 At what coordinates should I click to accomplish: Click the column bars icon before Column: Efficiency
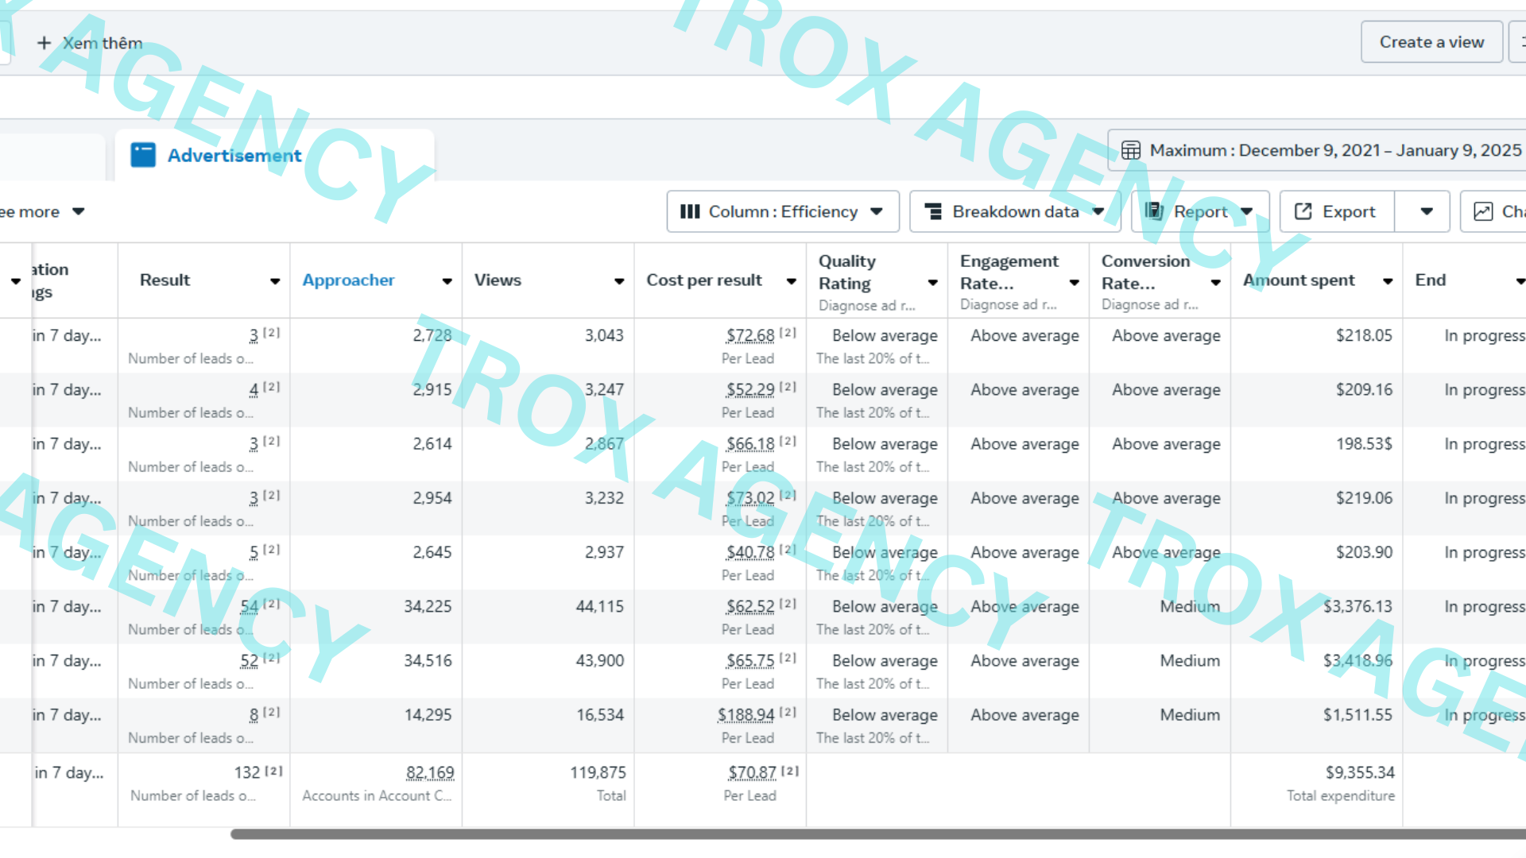click(x=690, y=211)
